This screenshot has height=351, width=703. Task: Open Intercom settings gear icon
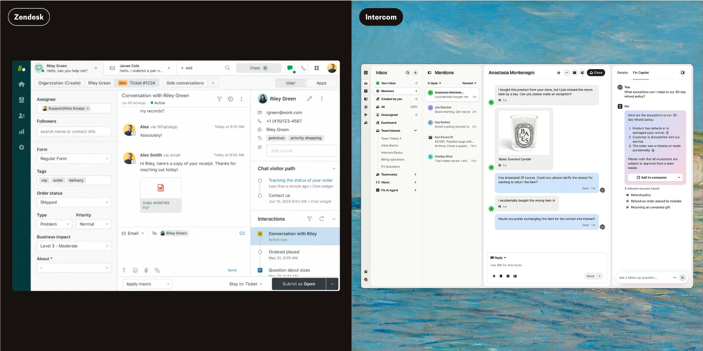pos(366,272)
